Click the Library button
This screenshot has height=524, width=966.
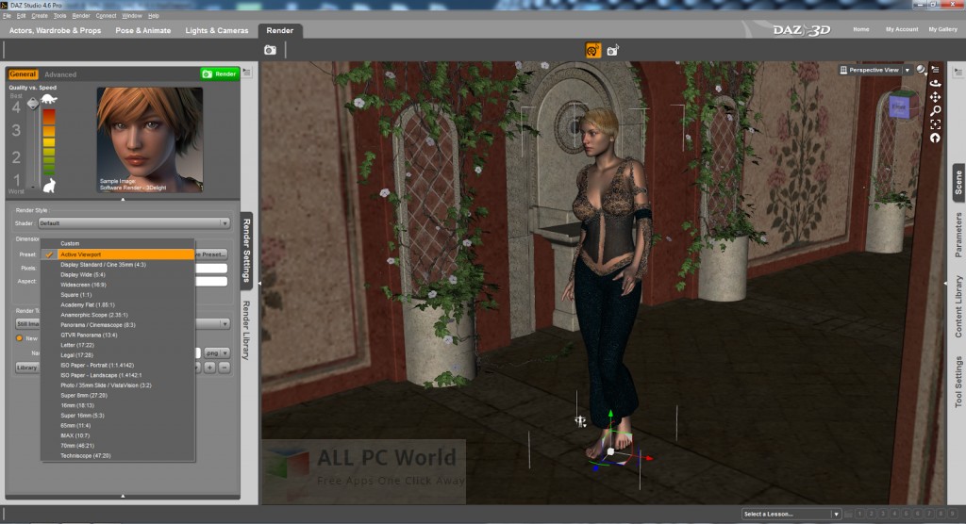pyautogui.click(x=27, y=368)
